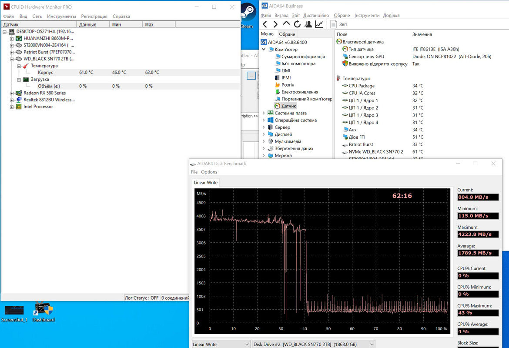Image resolution: width=509 pixels, height=348 pixels.
Task: Collapse Загрузка node under WD_BLACK
Action: [x=19, y=80]
